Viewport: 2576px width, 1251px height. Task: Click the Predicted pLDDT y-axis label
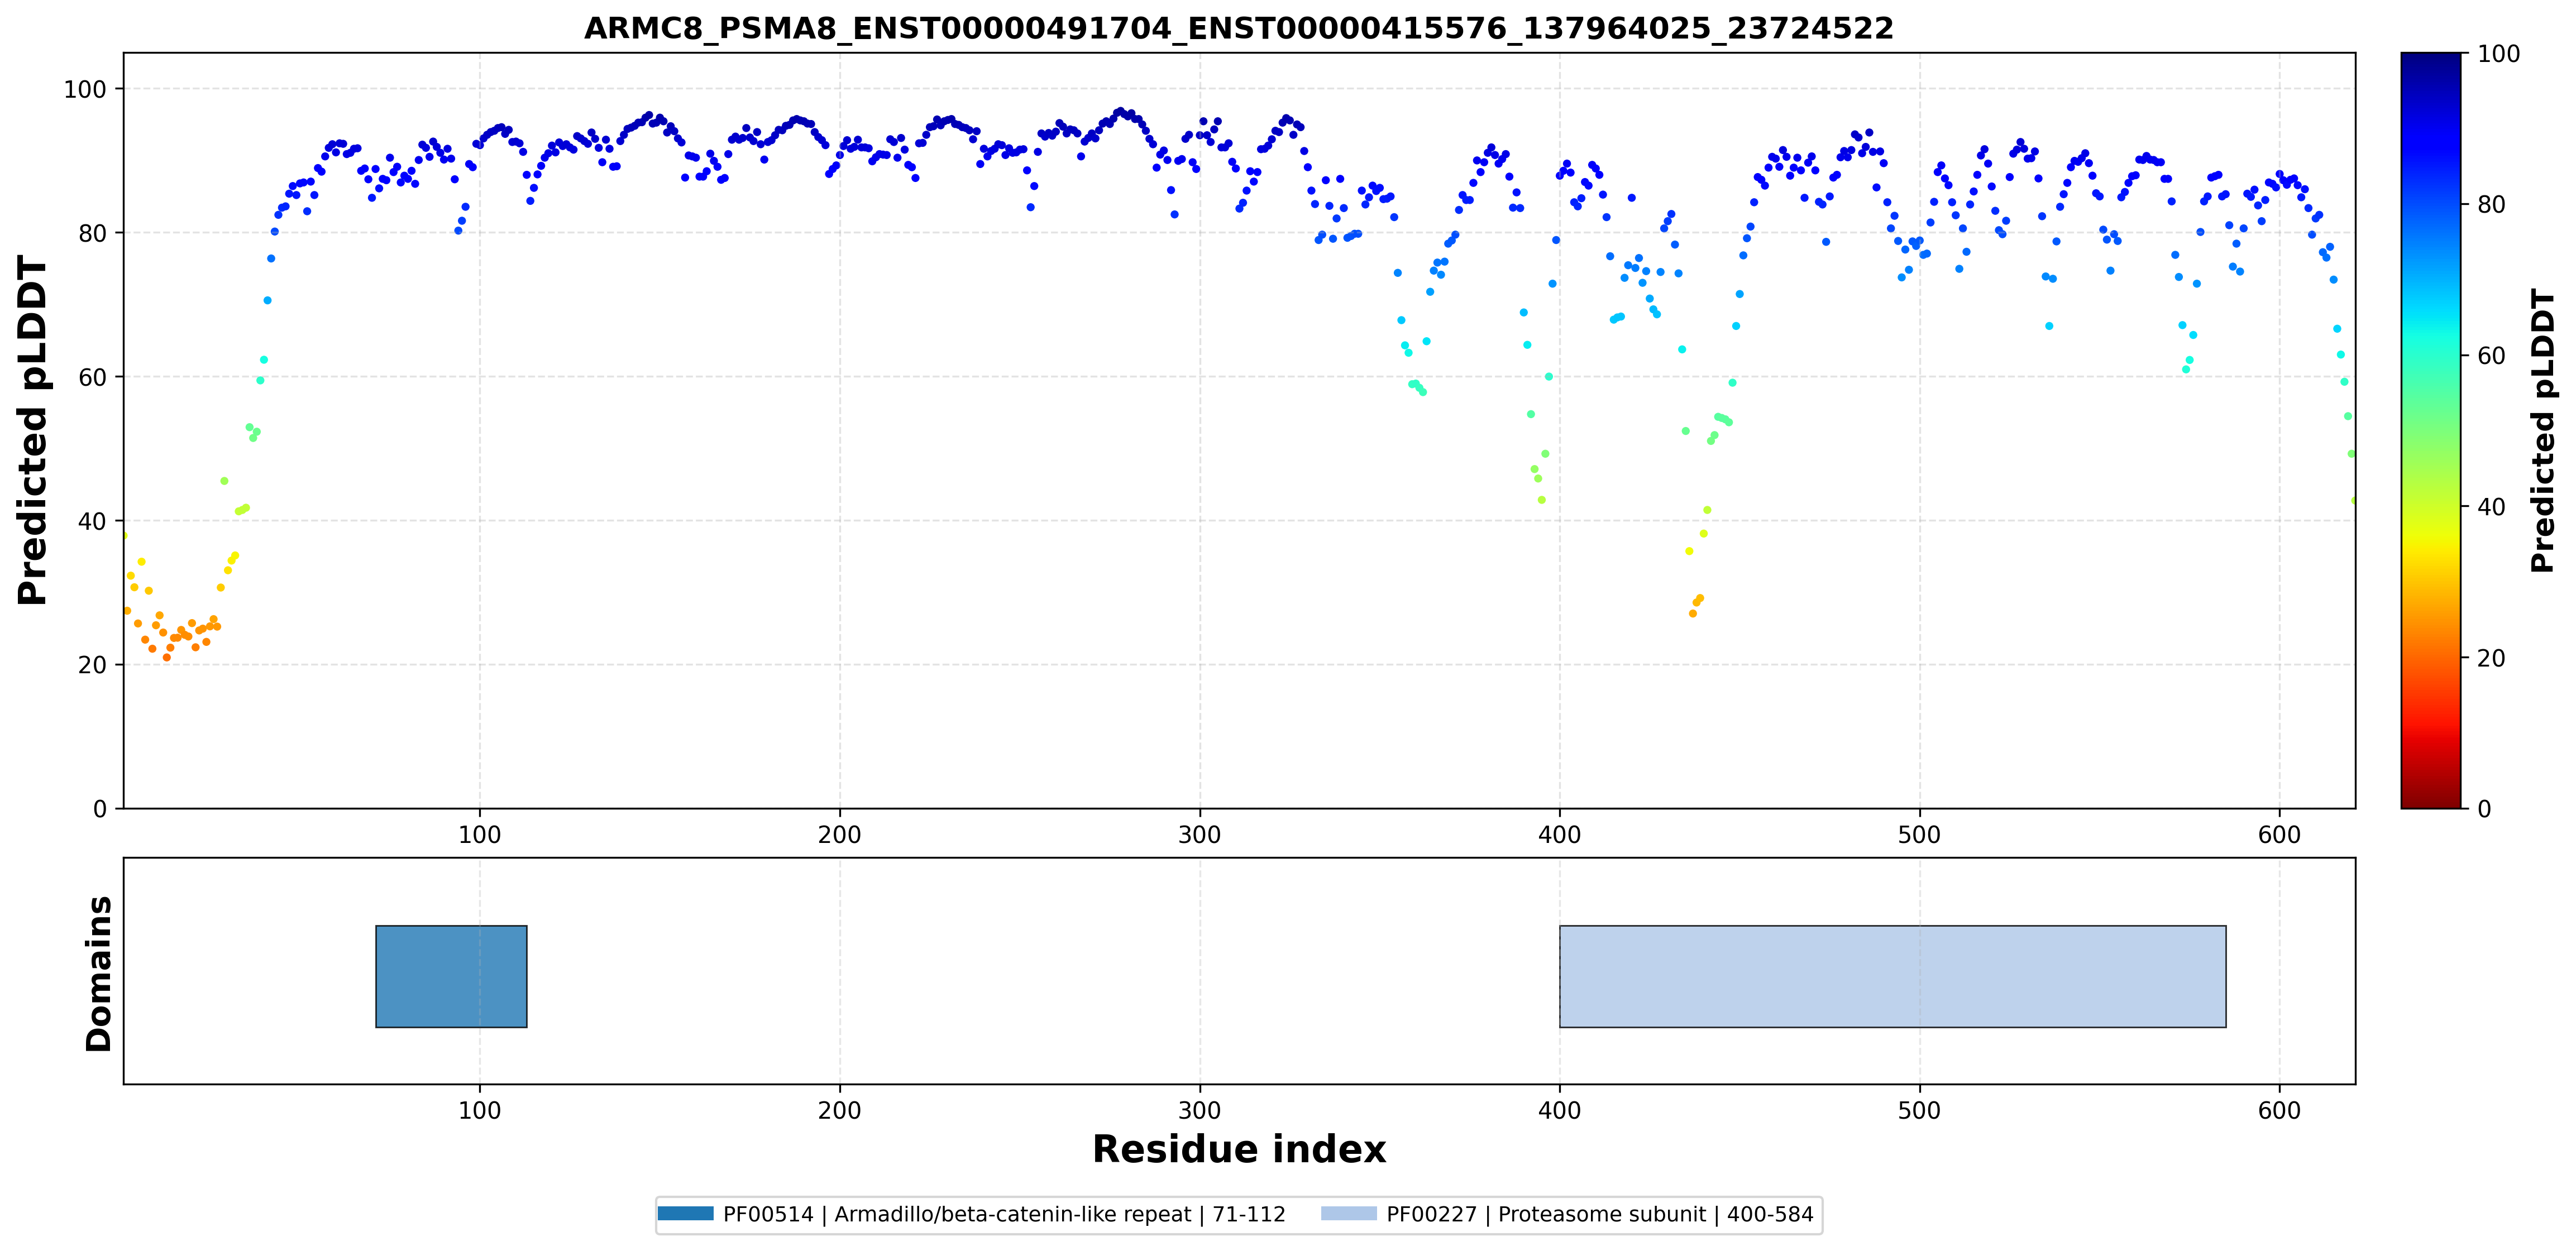32,430
